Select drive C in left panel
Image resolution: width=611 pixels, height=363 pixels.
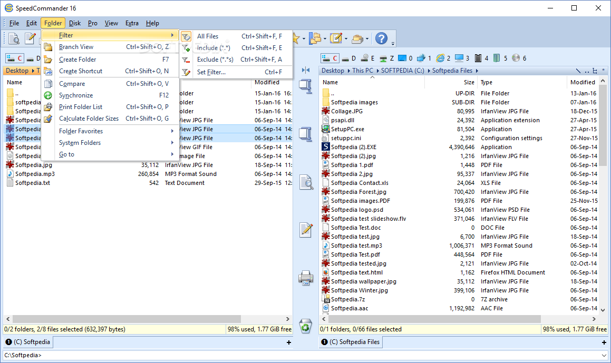[15, 58]
